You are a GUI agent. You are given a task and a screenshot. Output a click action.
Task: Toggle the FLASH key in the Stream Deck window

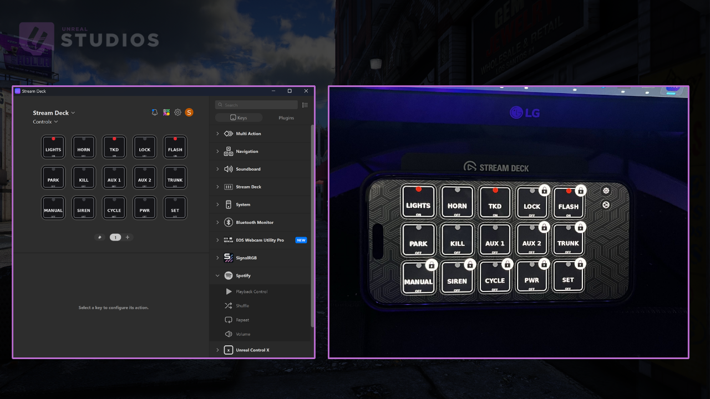[x=175, y=147]
